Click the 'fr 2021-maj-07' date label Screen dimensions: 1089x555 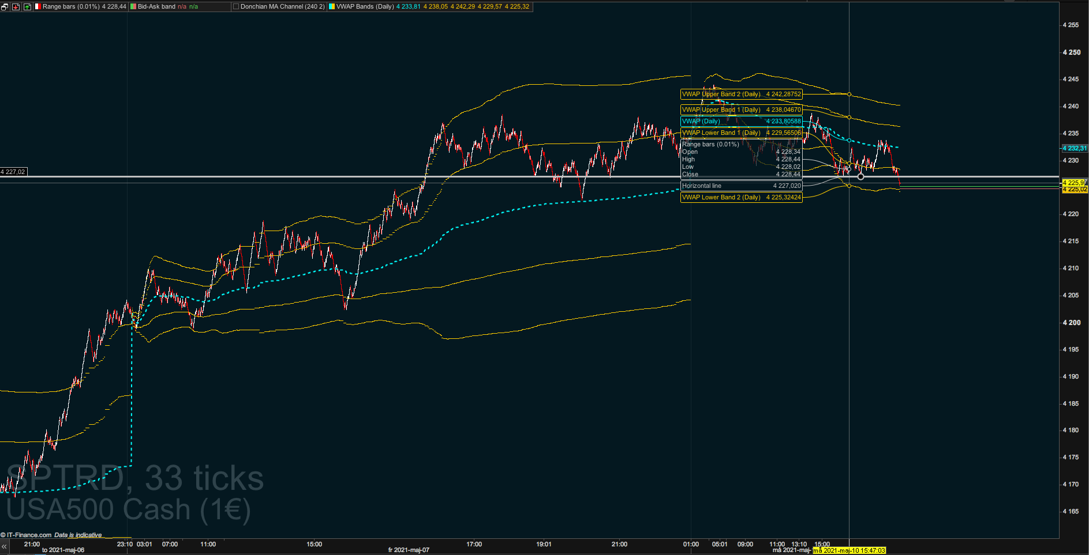(x=409, y=550)
